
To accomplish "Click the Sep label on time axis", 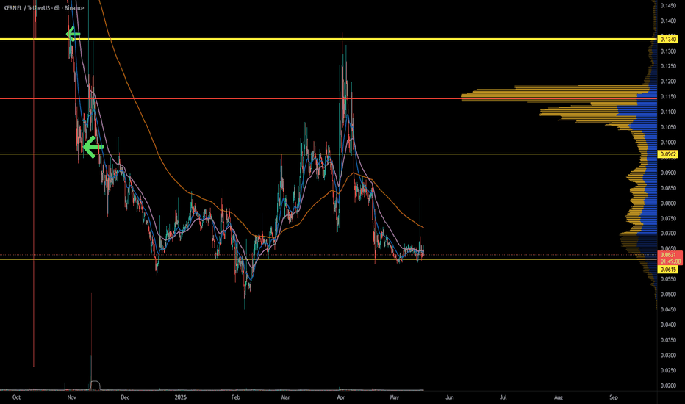I will [614, 397].
